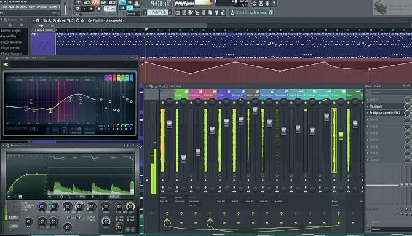The image size is (412, 236).
Task: Click the green Piano track fader
Action: click(x=341, y=135)
